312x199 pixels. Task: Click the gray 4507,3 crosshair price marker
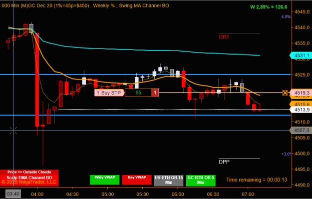click(x=301, y=130)
